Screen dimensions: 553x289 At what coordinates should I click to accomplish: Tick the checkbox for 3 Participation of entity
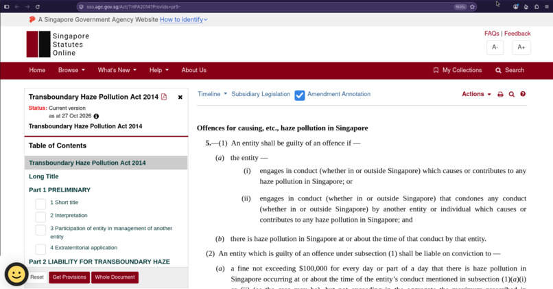40,230
